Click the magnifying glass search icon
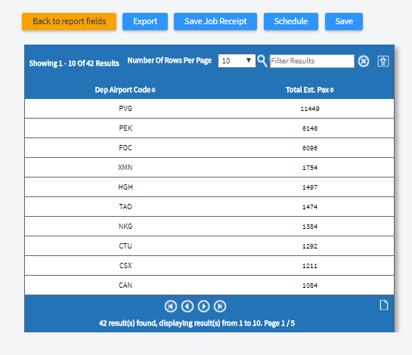Viewport: 412px width, 355px height. click(x=262, y=61)
